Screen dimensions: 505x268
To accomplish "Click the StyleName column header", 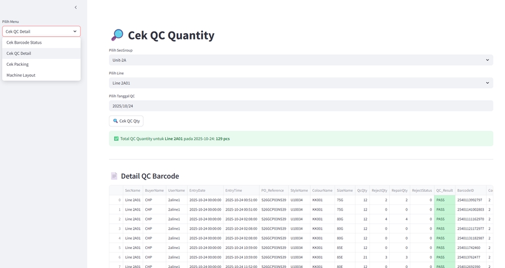I will (x=299, y=191).
